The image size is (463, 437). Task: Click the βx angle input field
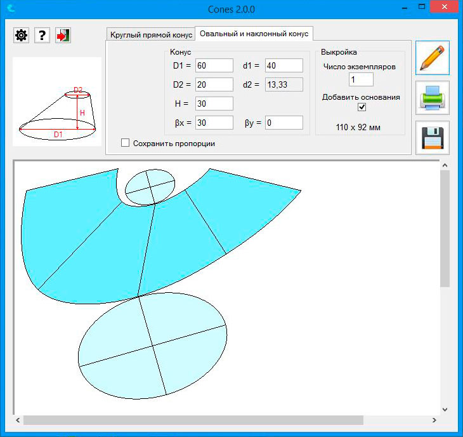click(214, 123)
